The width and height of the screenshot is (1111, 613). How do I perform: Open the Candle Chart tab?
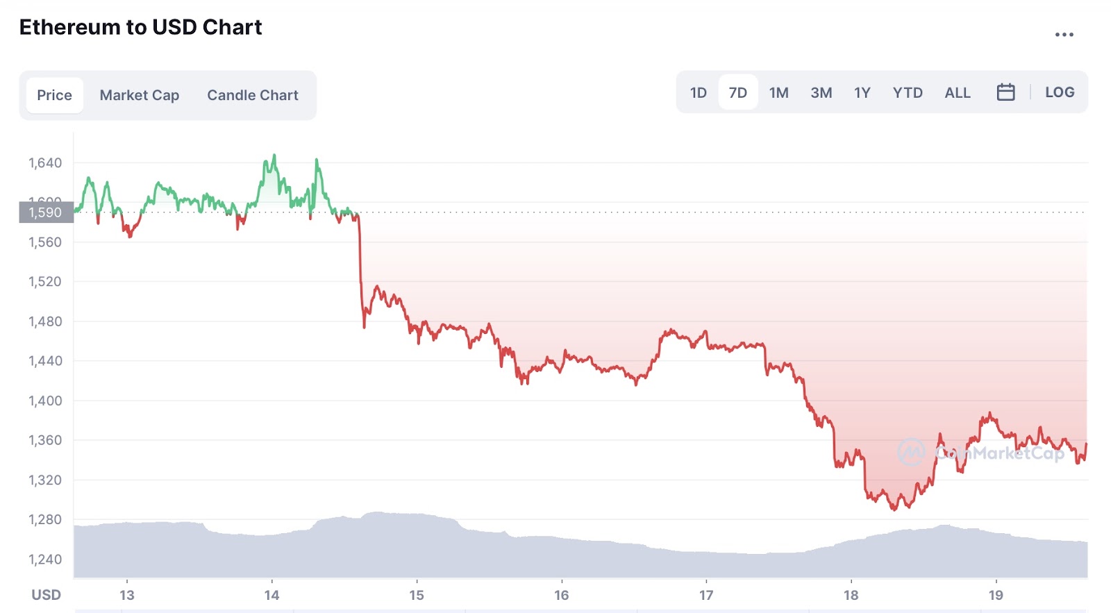253,95
